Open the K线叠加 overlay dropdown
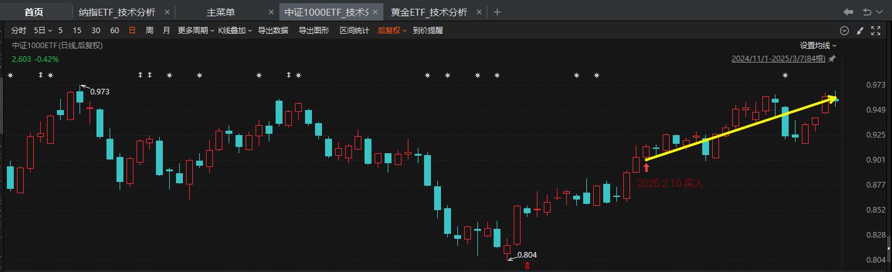 point(235,30)
